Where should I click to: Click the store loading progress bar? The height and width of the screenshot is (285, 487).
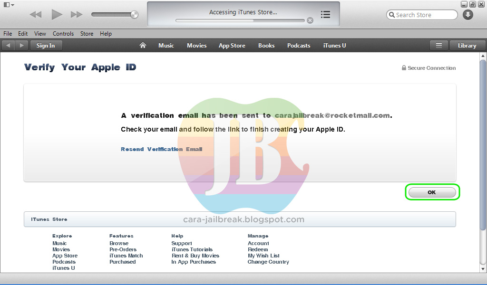[x=240, y=21]
